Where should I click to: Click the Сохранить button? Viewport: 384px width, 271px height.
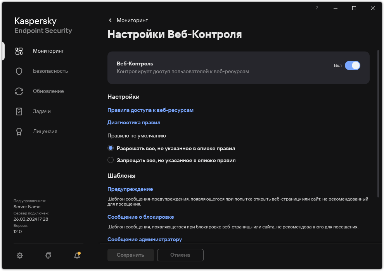[130, 255]
